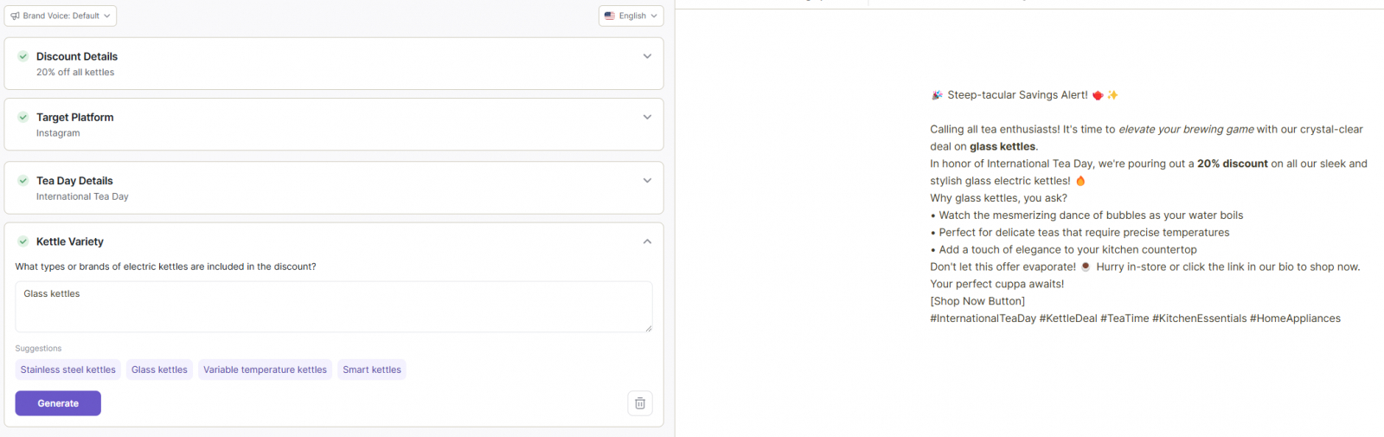Click the Tea Day Details green check icon
This screenshot has height=437, width=1384.
tap(23, 181)
